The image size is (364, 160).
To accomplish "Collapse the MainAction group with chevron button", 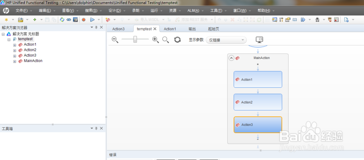I will 231,58.
